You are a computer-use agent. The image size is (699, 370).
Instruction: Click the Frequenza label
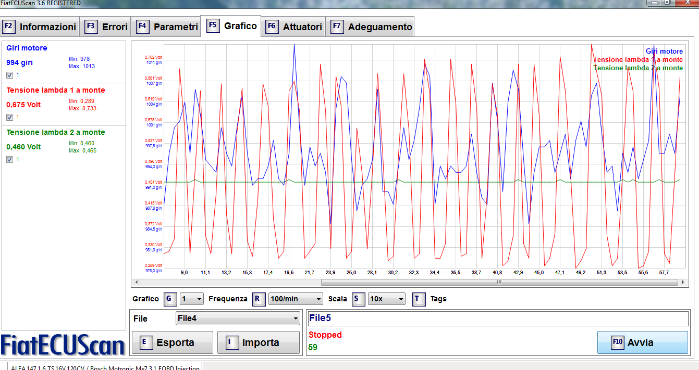point(228,299)
